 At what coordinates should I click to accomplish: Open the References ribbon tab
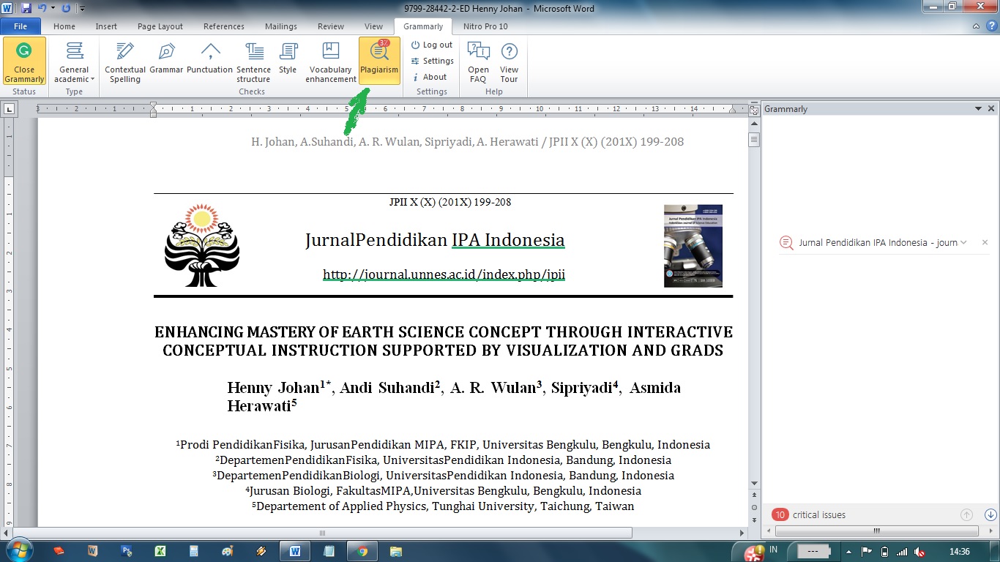pyautogui.click(x=224, y=26)
